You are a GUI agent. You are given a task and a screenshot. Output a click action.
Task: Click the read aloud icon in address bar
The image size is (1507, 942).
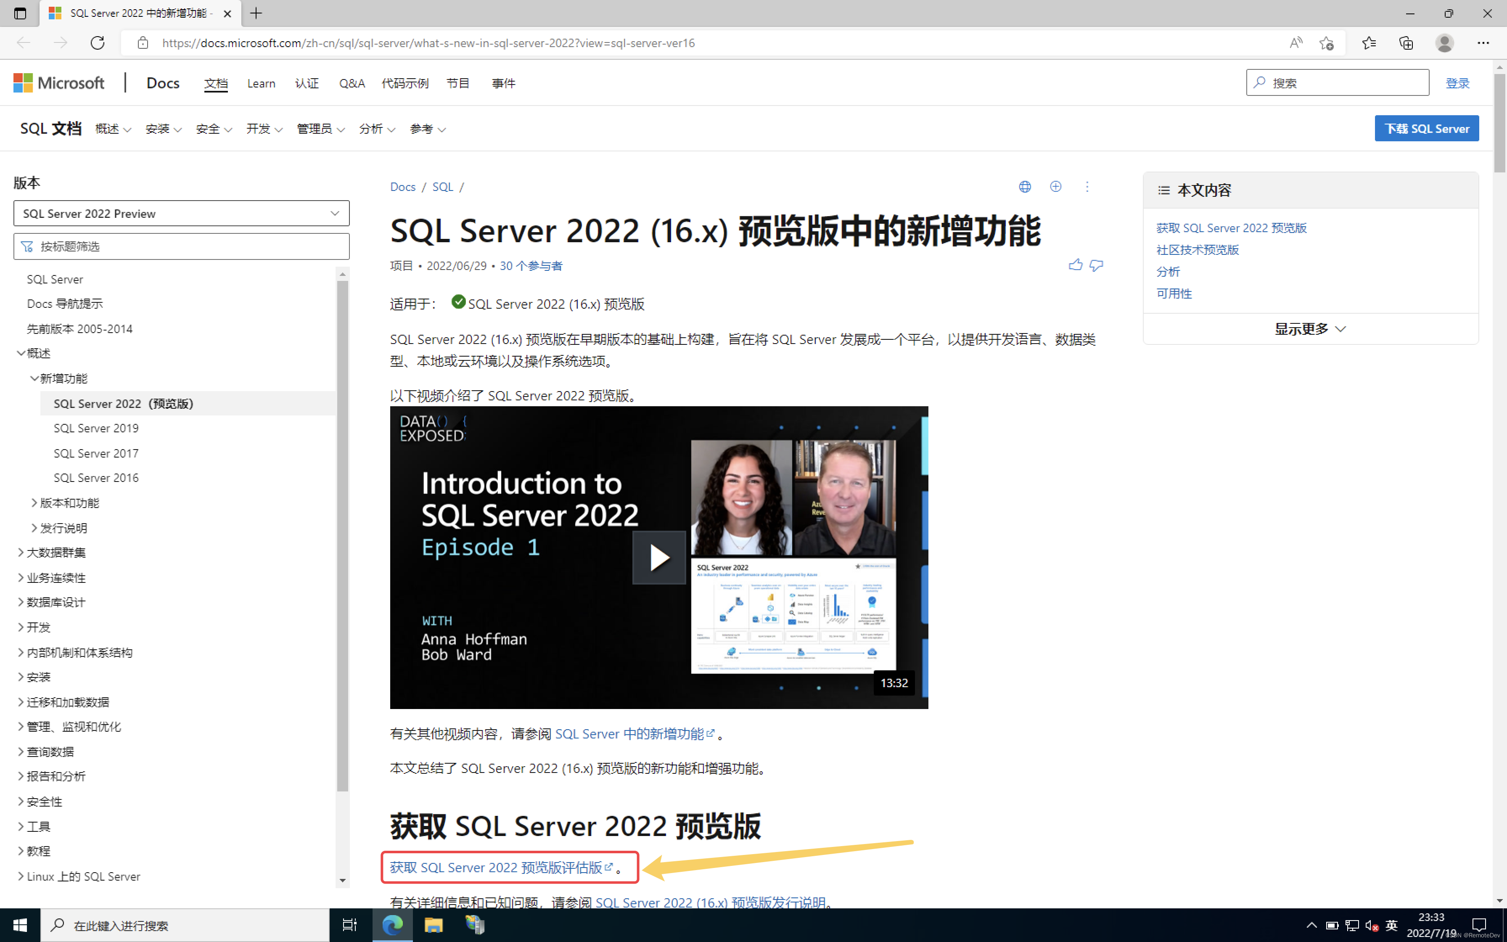1296,43
